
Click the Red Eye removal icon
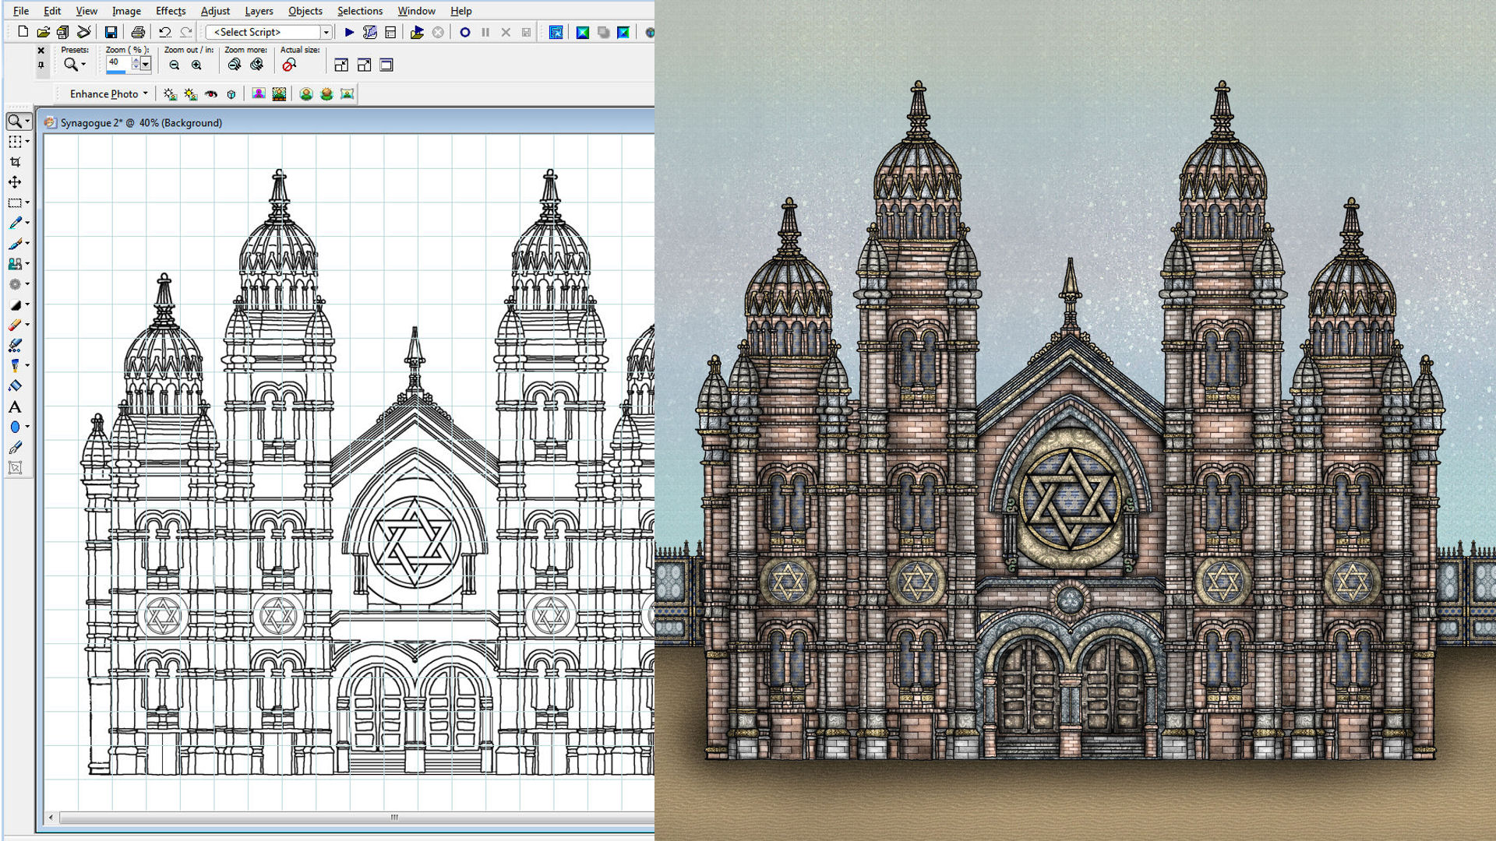211,94
